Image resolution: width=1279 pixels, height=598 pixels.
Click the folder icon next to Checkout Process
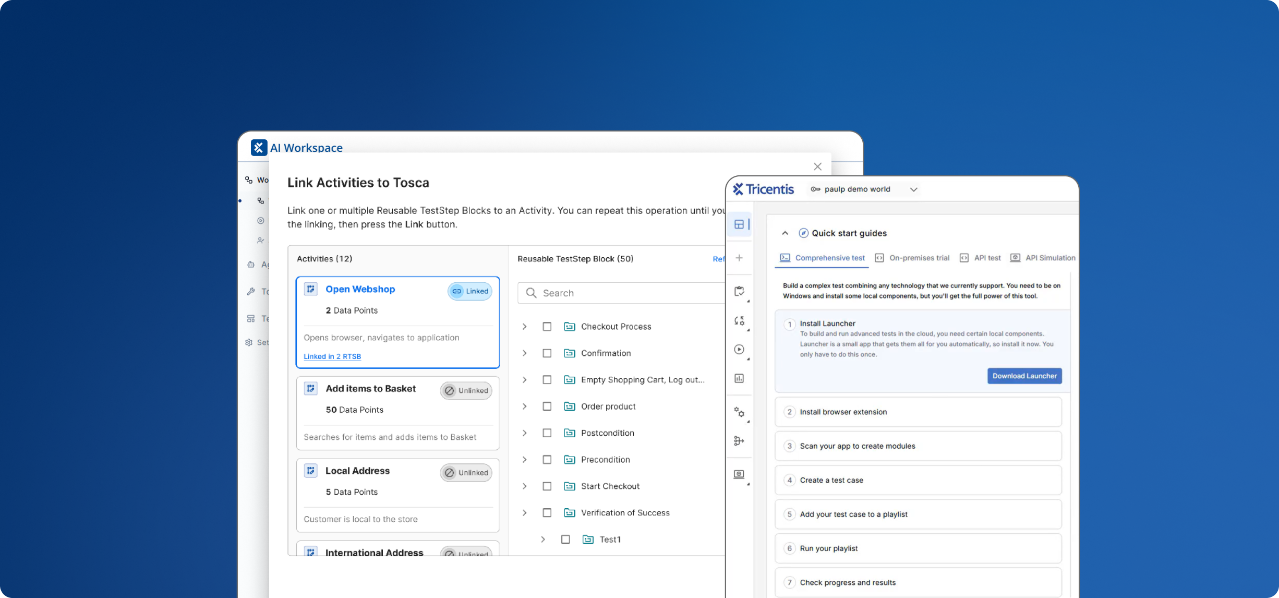coord(570,327)
